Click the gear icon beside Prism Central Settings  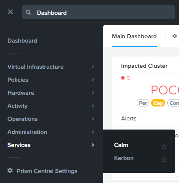[10, 170]
